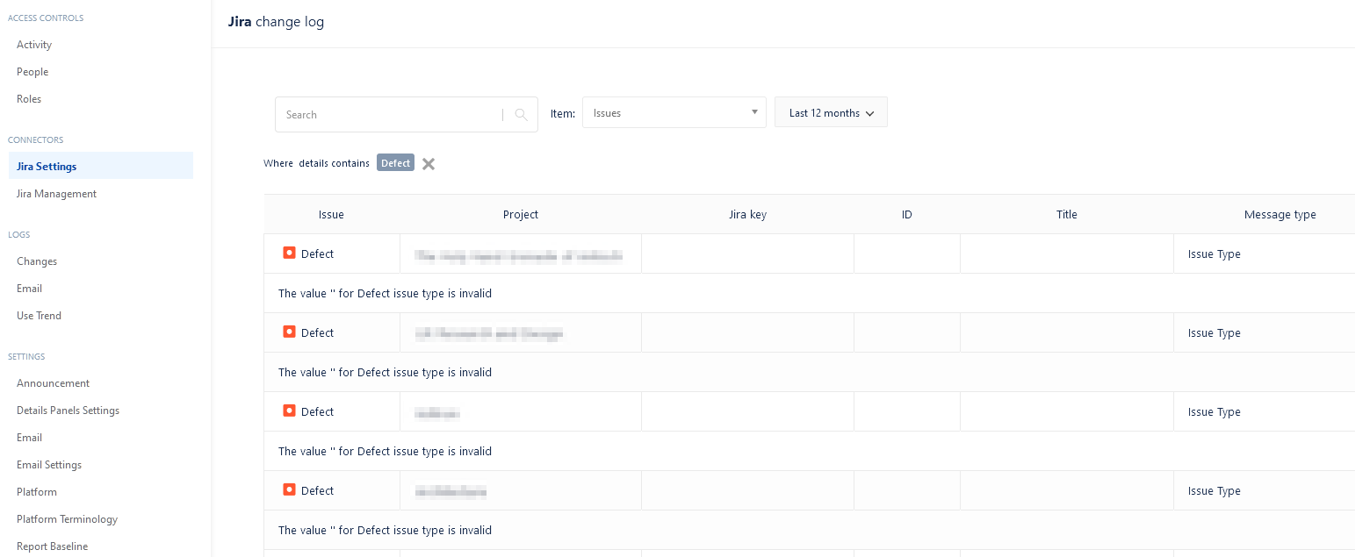The height and width of the screenshot is (557, 1355).
Task: Select the Defect icon in the first row
Action: coord(289,253)
